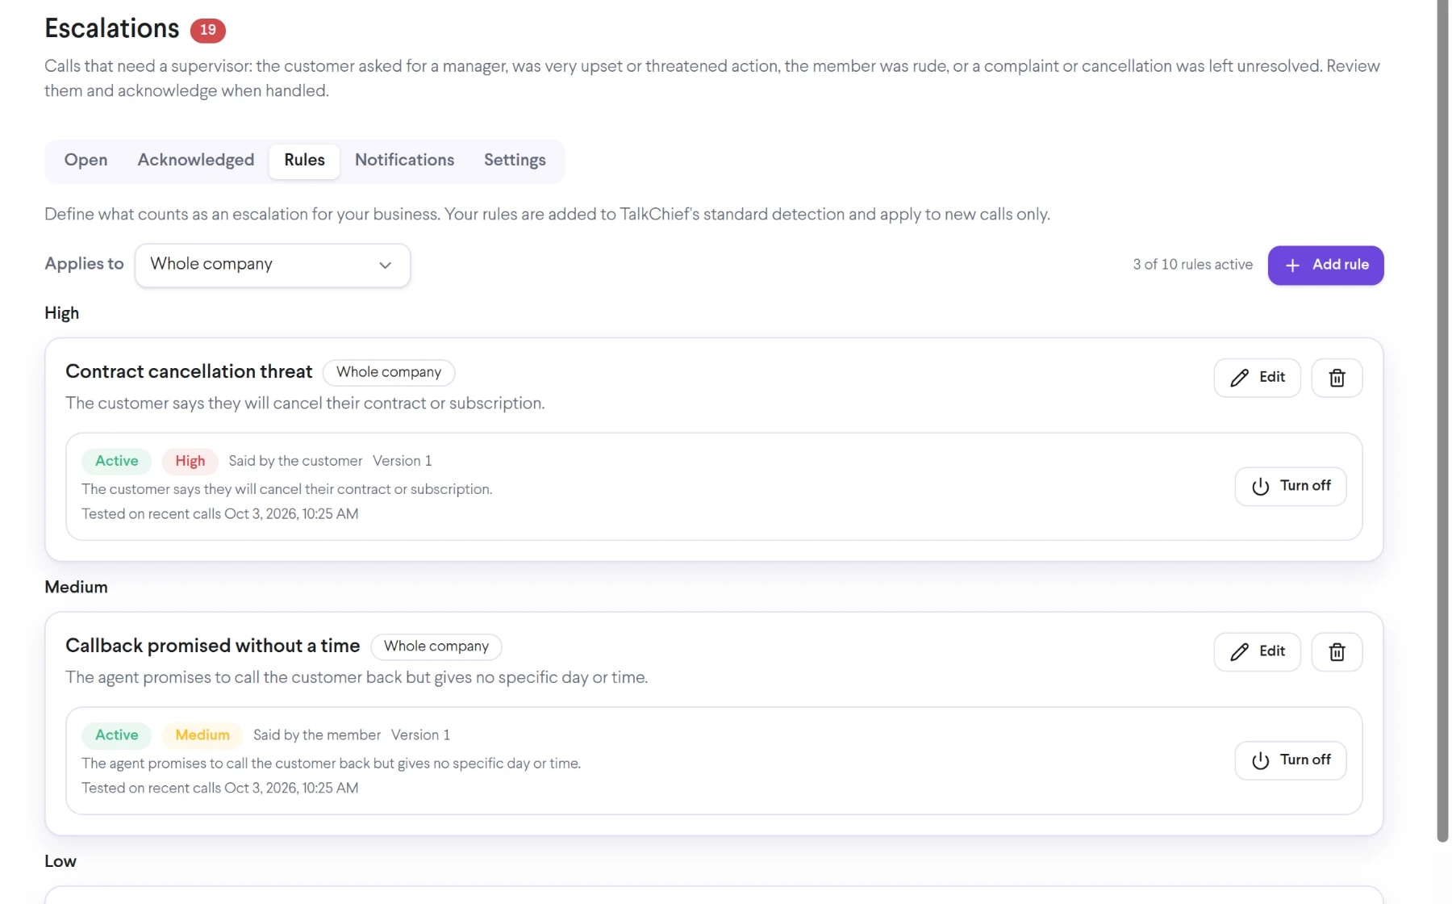Image resolution: width=1452 pixels, height=904 pixels.
Task: Switch to the Open tab
Action: (86, 161)
